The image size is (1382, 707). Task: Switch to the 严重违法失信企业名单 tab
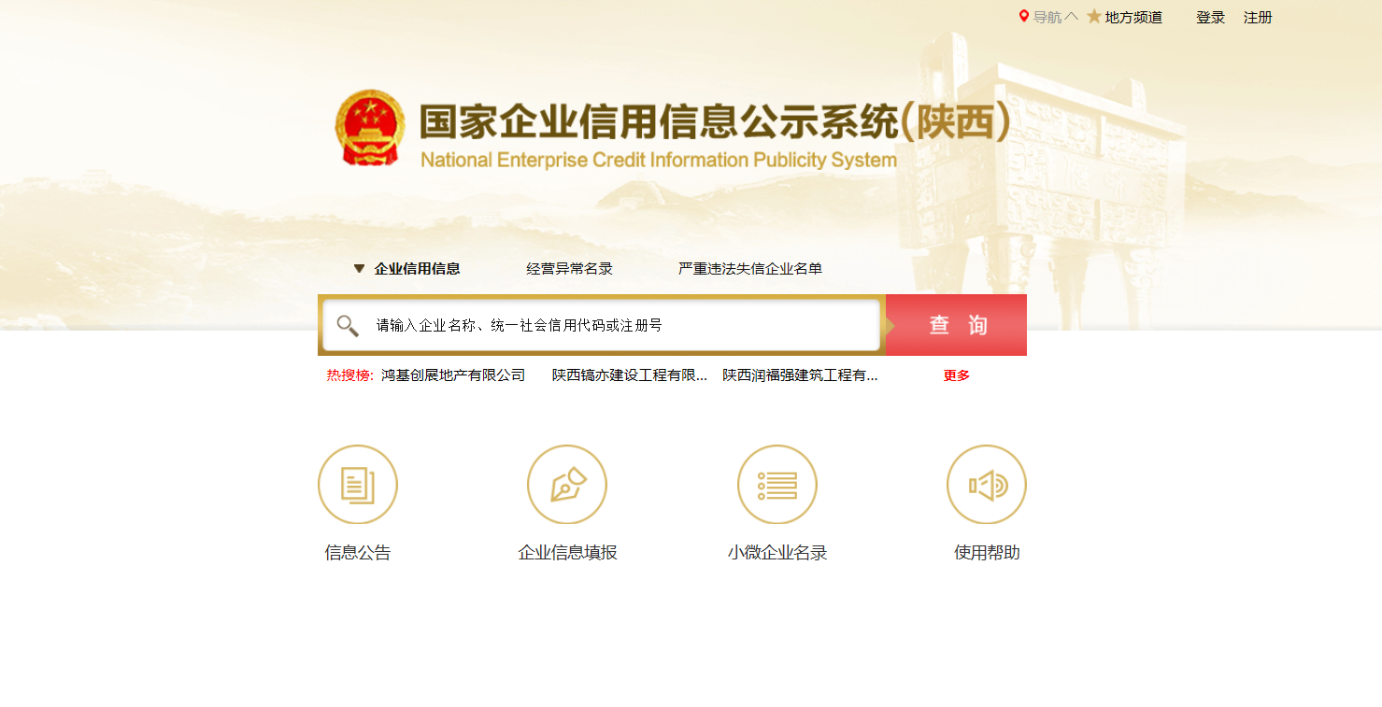pyautogui.click(x=750, y=269)
